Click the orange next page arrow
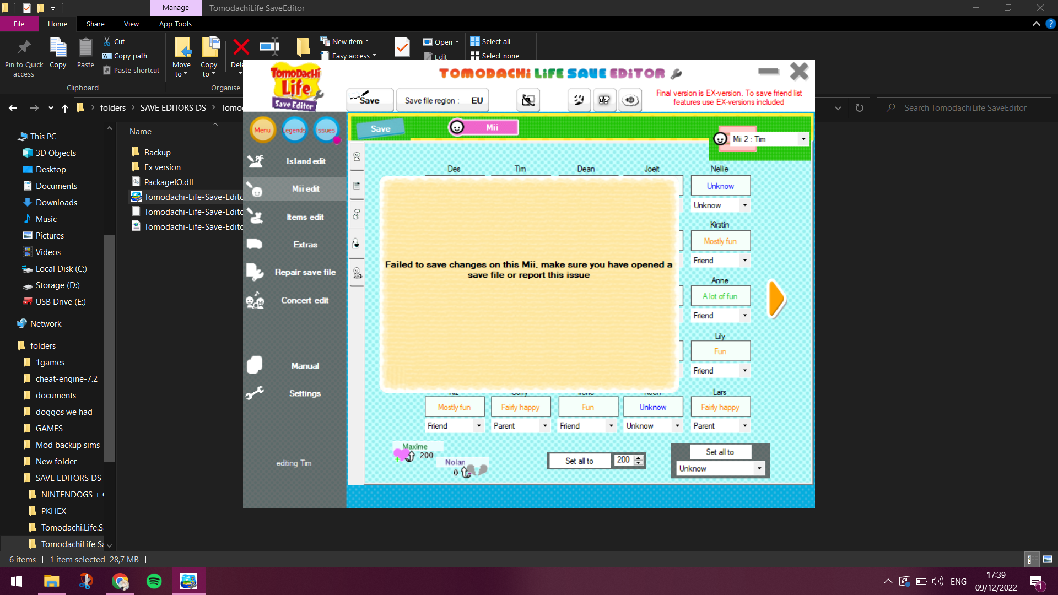 click(x=776, y=299)
